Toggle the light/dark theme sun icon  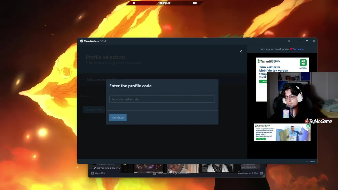pyautogui.click(x=289, y=41)
